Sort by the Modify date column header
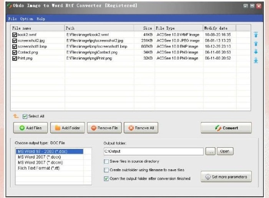The image size is (269, 198). point(219,28)
